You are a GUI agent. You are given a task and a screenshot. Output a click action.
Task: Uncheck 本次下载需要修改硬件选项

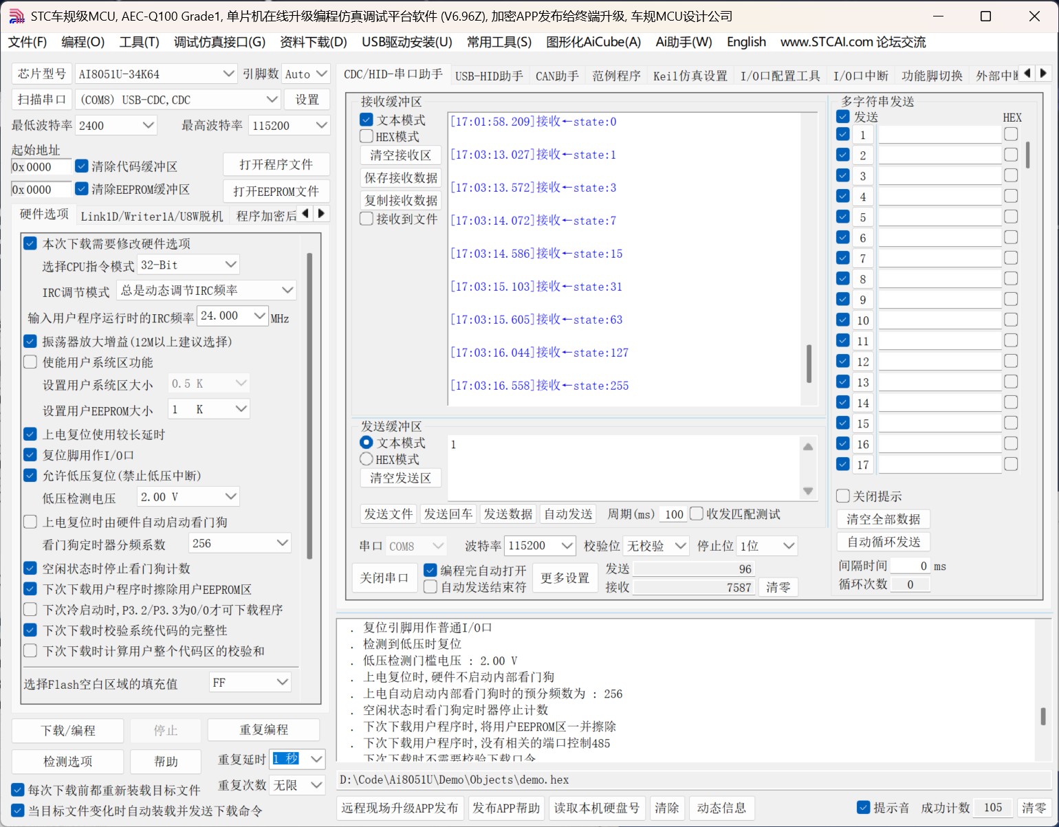pos(30,243)
